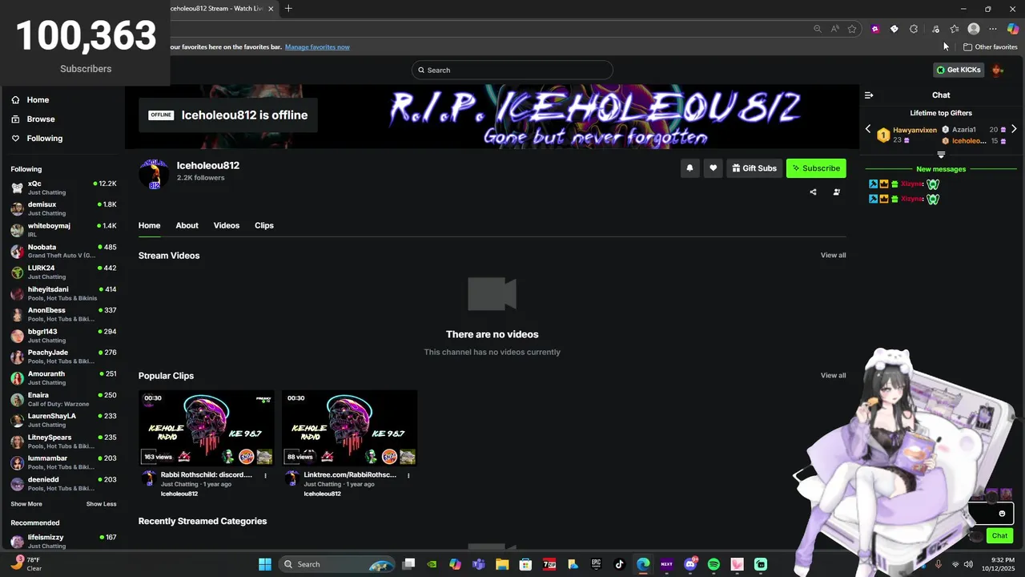Image resolution: width=1025 pixels, height=577 pixels.
Task: Open options menu for Rabbi Rothschild clip
Action: click(x=266, y=475)
